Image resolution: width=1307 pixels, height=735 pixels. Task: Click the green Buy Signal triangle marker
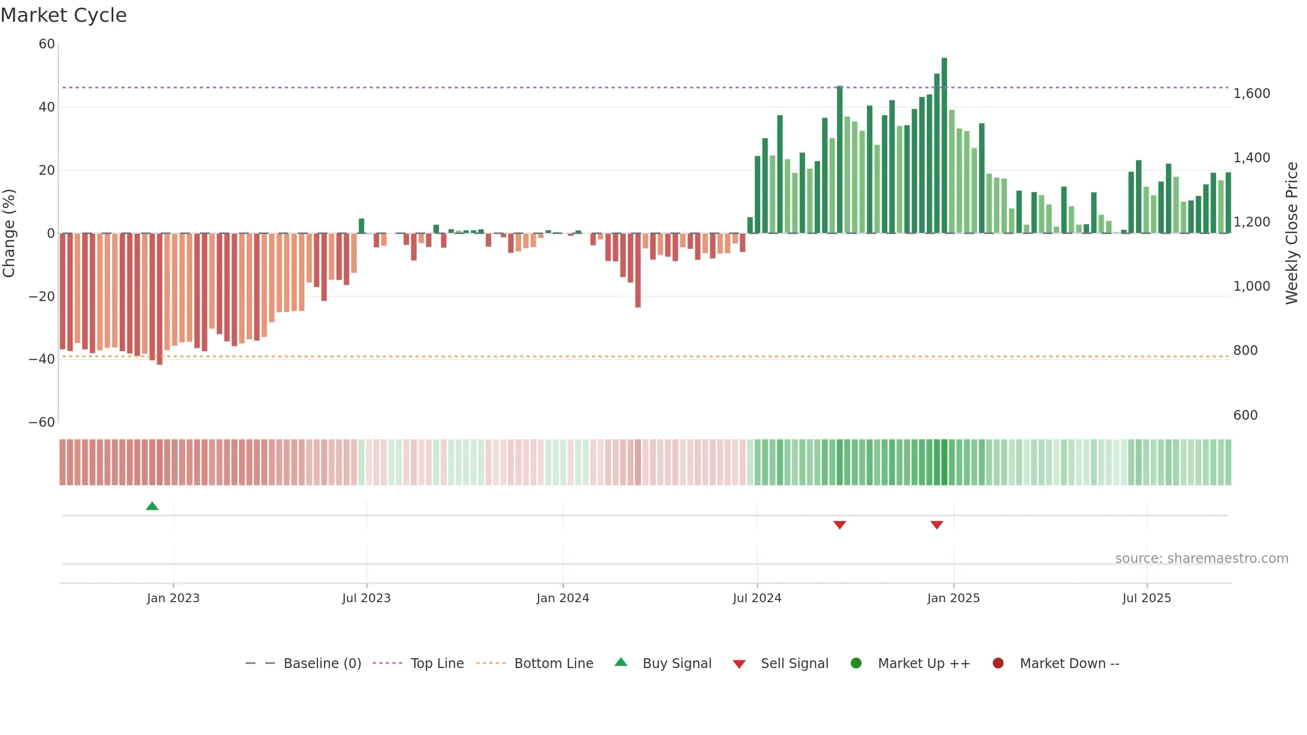pyautogui.click(x=152, y=506)
